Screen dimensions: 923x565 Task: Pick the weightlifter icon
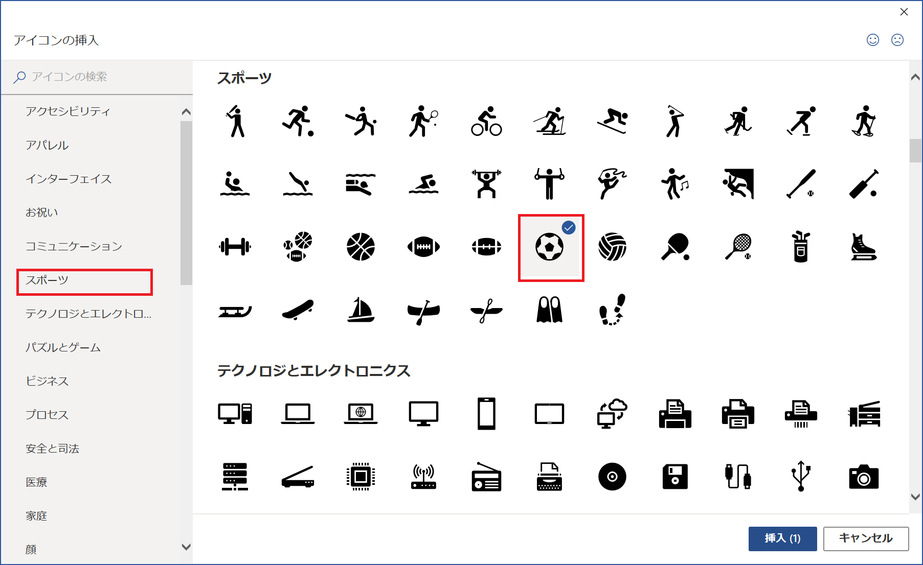point(486,184)
